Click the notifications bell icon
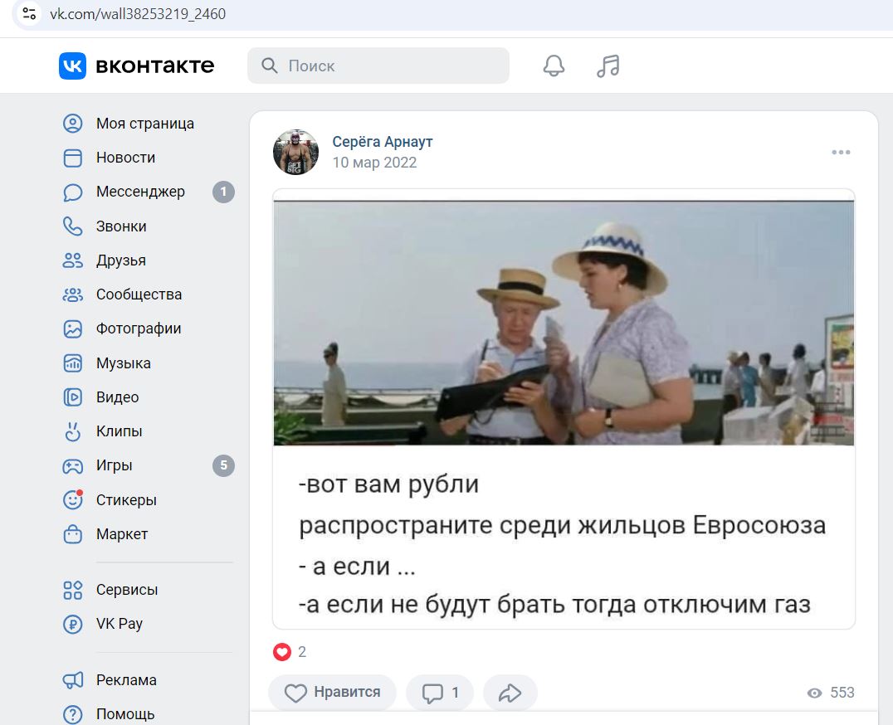This screenshot has width=893, height=725. point(554,66)
